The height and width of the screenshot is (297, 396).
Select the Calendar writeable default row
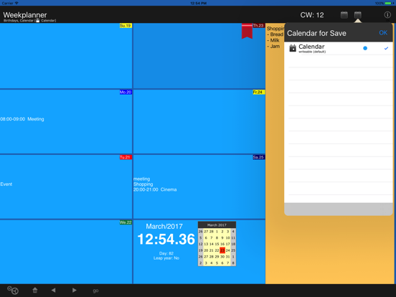point(339,48)
